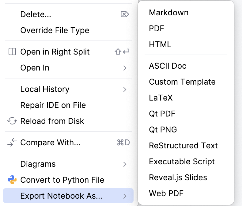
Task: Choose Executable Script export
Action: coord(182,162)
